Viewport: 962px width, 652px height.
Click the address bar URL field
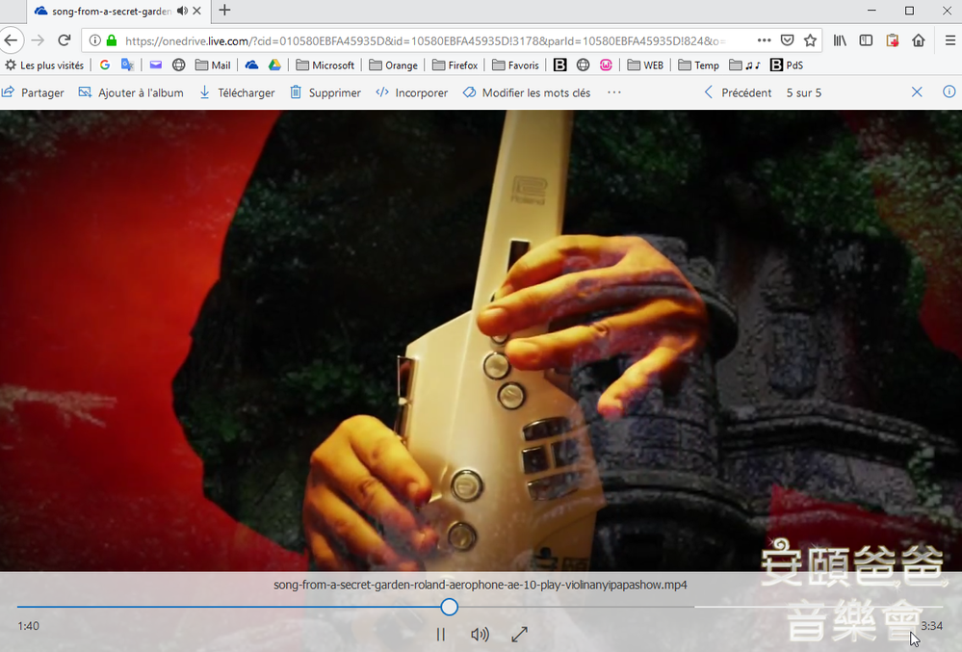(x=385, y=42)
